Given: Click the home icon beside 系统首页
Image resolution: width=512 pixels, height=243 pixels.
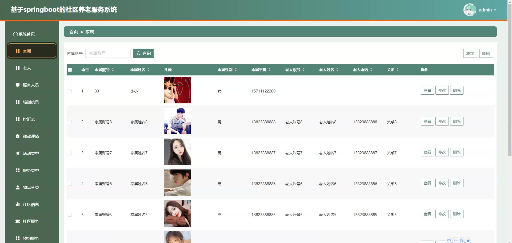Looking at the screenshot, I should (x=15, y=34).
